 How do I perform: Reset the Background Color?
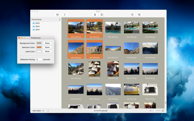pos(47,43)
